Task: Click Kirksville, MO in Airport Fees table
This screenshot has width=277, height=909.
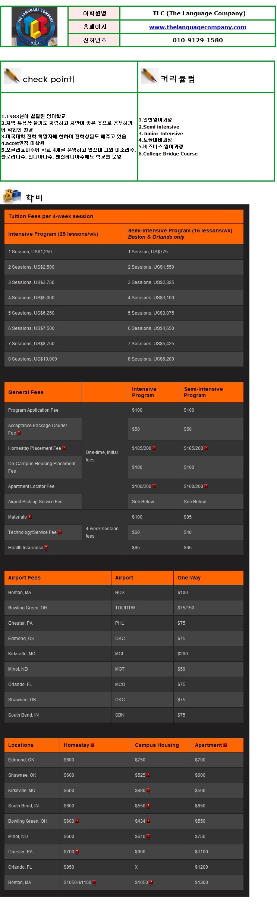Action: point(22,654)
